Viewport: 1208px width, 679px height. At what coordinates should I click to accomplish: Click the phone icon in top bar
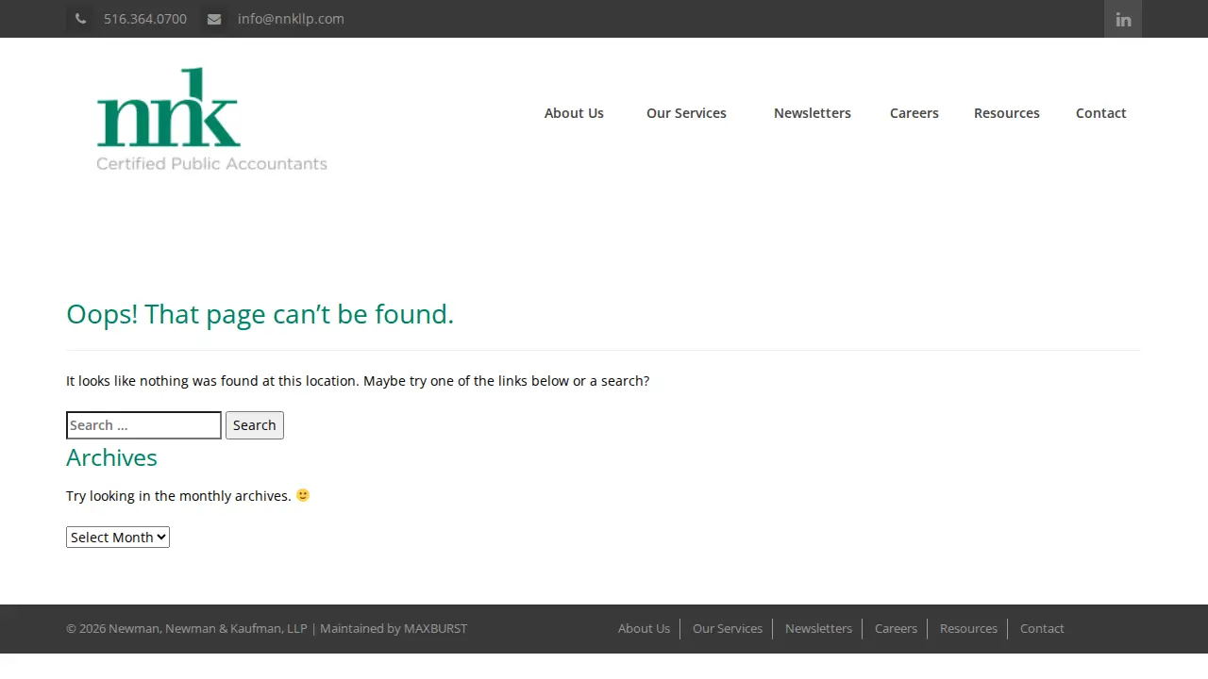point(80,19)
